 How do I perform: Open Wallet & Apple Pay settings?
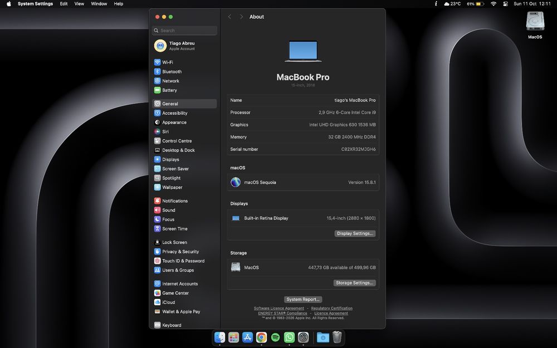[x=184, y=311]
